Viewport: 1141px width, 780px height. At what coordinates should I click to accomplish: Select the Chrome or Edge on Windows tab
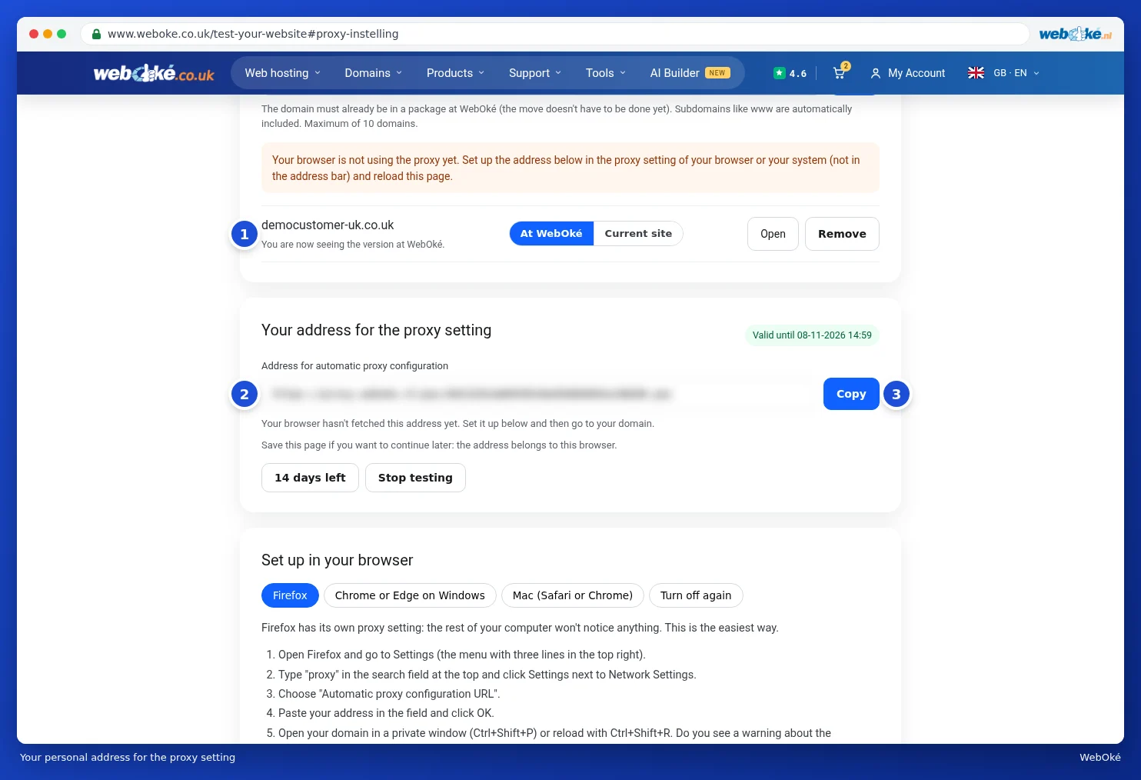[x=410, y=595]
